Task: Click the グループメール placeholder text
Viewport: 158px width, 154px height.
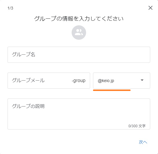Action: [x=28, y=80]
